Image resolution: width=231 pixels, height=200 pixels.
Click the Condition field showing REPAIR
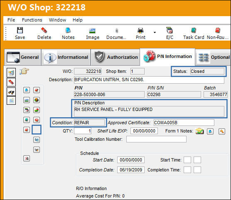pos(89,123)
